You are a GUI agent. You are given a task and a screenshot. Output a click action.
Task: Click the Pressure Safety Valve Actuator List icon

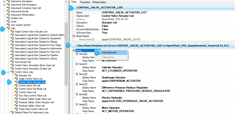click(16, 102)
